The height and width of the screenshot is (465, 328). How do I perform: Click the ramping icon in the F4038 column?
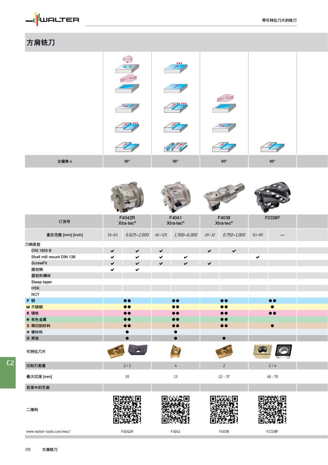click(224, 128)
